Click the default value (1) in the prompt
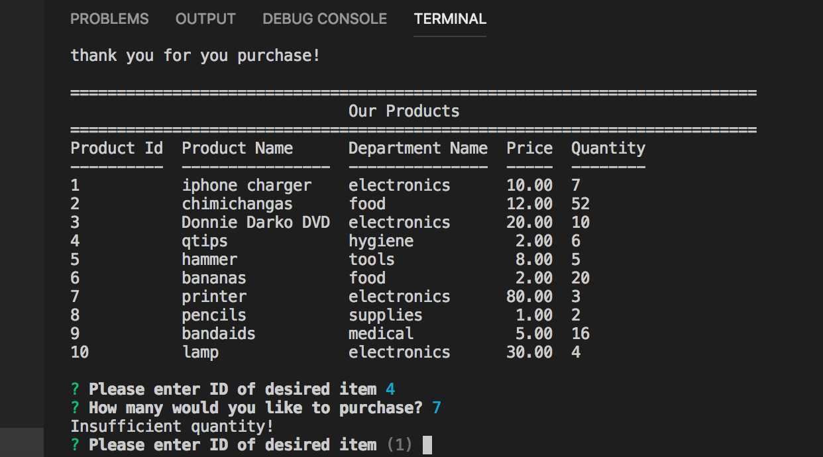 coord(399,445)
